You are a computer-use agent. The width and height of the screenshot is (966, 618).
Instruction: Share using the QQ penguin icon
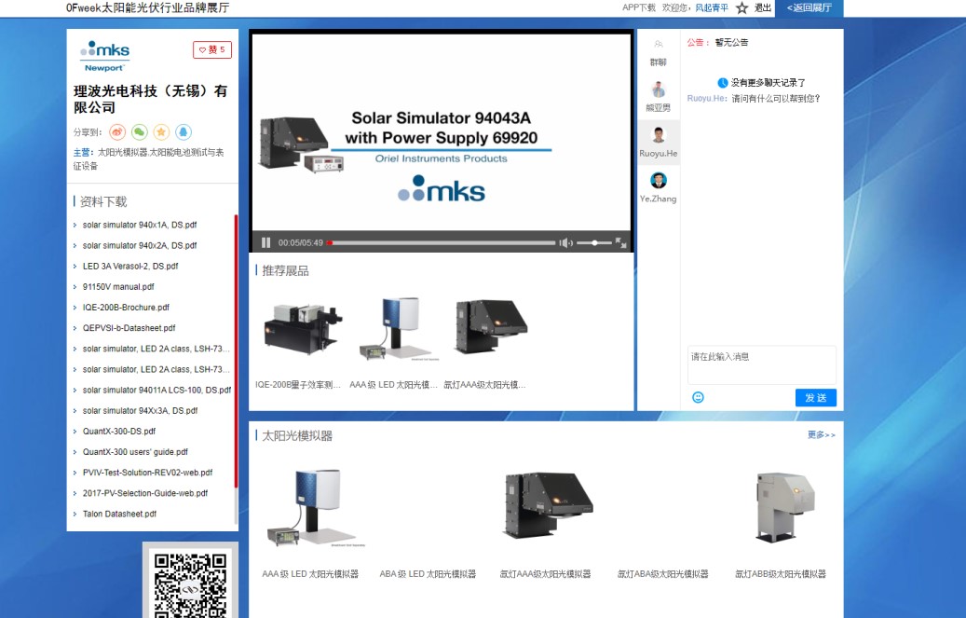pos(183,132)
